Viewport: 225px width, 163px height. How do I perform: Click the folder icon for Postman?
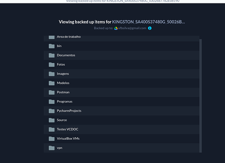point(51,93)
